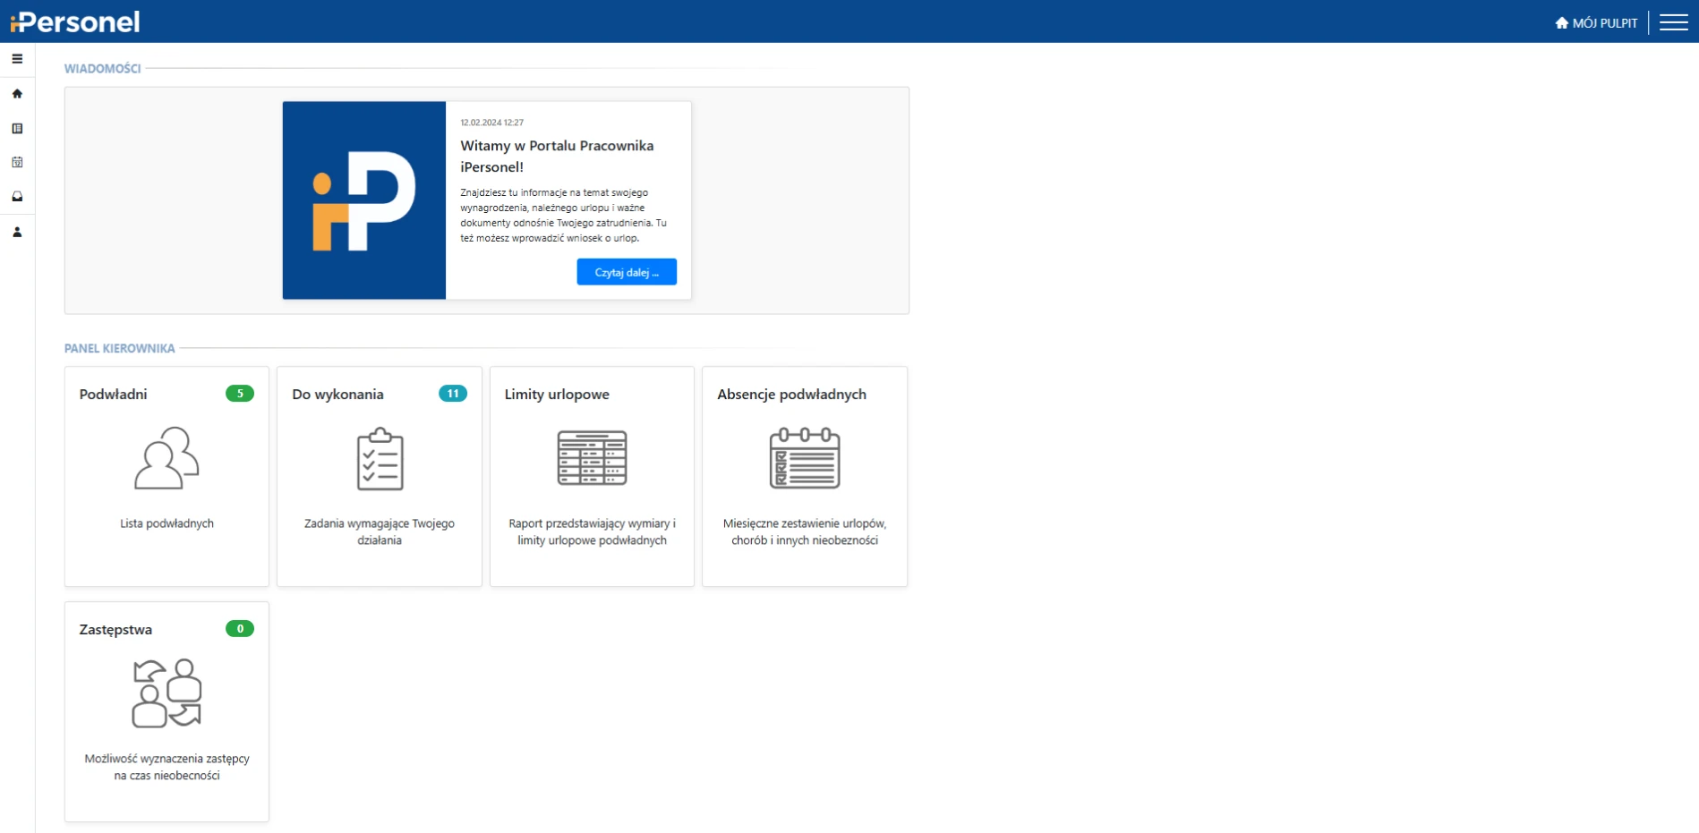Click the Zastępstwa swap people icon
The image size is (1699, 833).
point(166,693)
